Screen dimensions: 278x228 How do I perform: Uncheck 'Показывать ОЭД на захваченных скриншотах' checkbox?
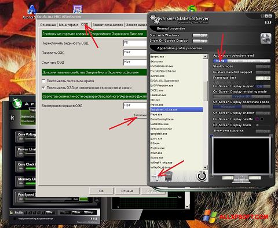(43, 88)
